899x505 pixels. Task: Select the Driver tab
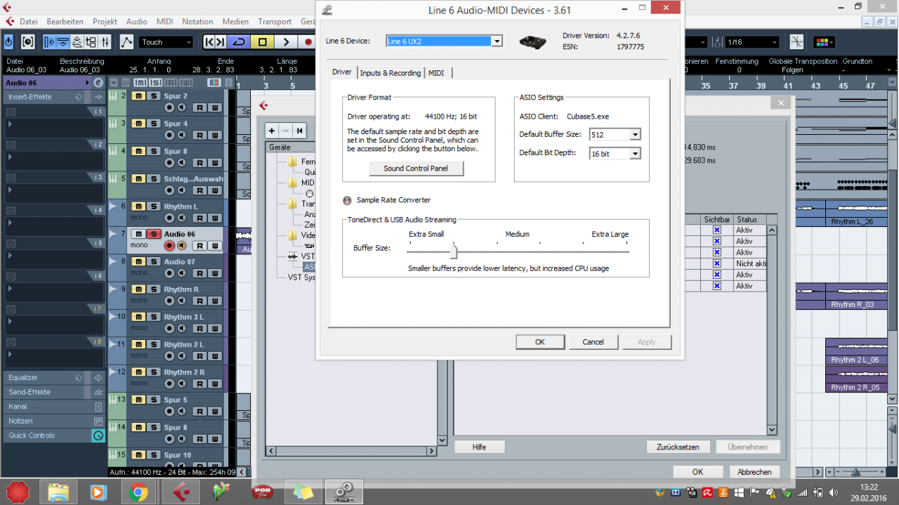[x=342, y=72]
